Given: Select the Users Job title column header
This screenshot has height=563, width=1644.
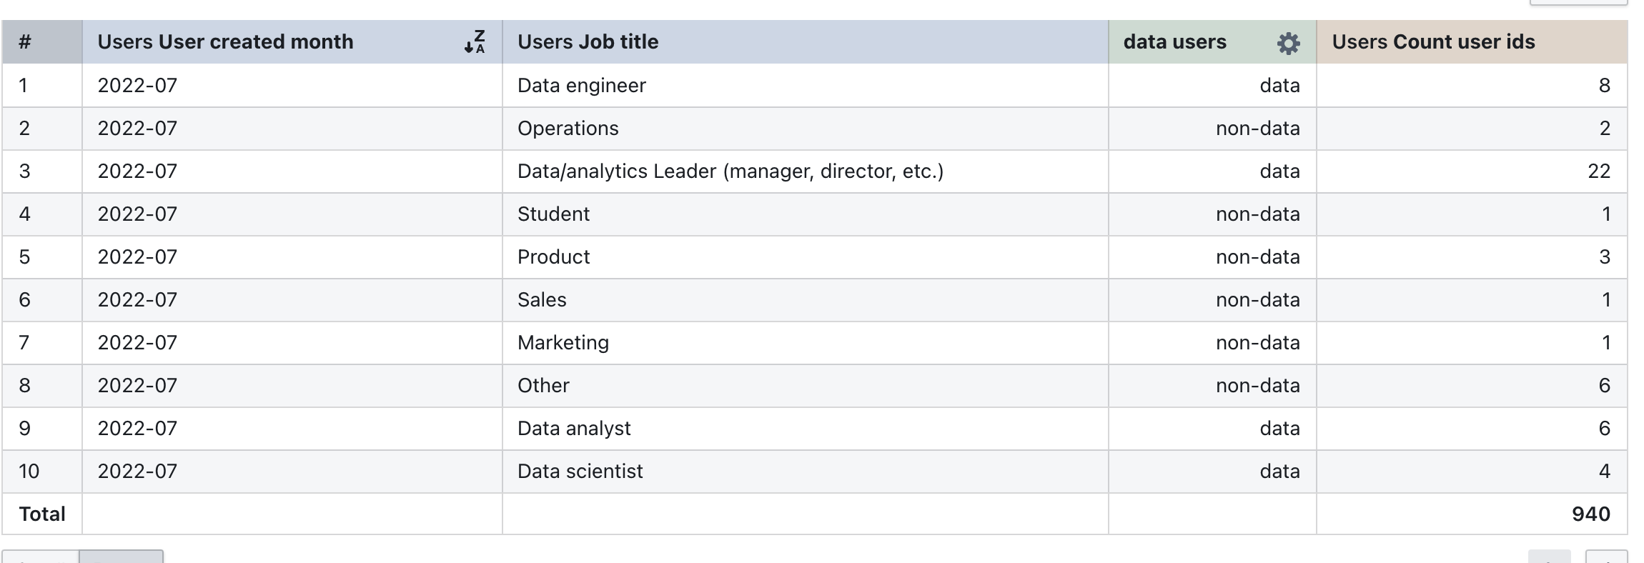Looking at the screenshot, I should click(x=588, y=42).
